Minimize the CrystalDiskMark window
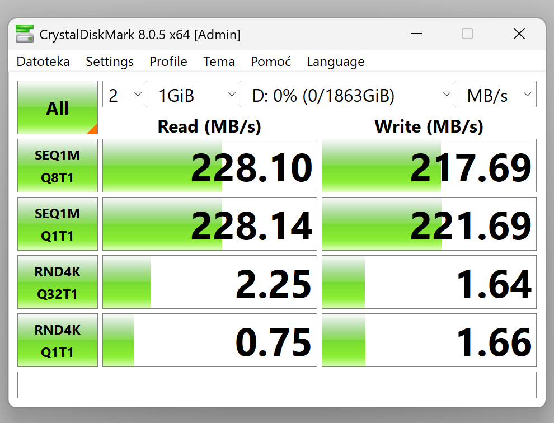Viewport: 554px width, 423px height. (x=416, y=34)
